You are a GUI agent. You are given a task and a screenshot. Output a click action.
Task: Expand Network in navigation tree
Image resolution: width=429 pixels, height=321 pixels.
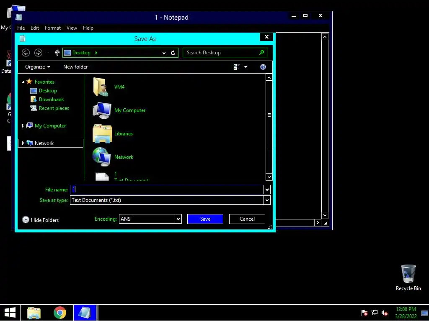(x=23, y=143)
